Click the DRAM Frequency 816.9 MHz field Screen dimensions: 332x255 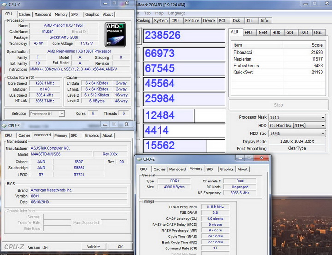click(215, 206)
